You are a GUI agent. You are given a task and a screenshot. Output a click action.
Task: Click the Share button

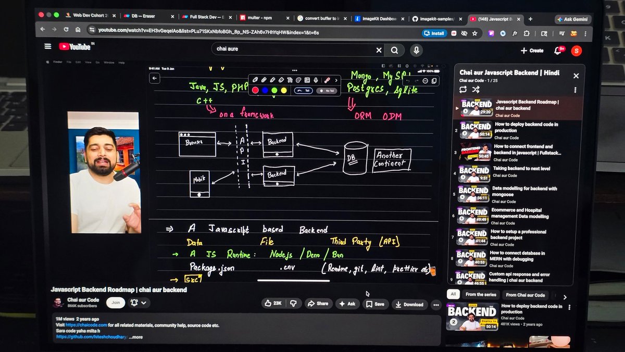[x=318, y=304]
